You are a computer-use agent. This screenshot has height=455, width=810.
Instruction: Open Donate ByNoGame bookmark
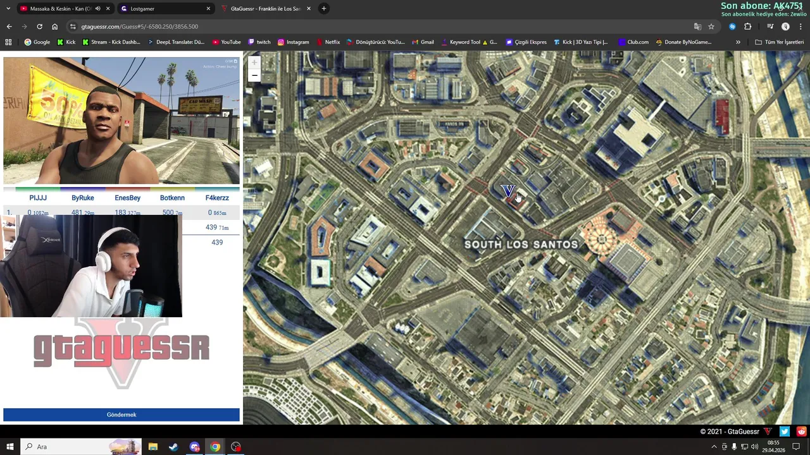click(x=683, y=42)
